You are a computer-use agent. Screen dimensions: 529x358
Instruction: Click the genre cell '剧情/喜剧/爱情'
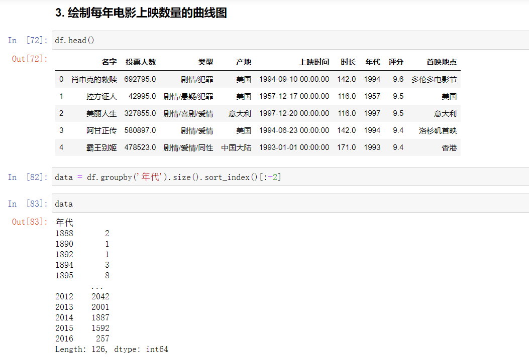click(x=188, y=113)
